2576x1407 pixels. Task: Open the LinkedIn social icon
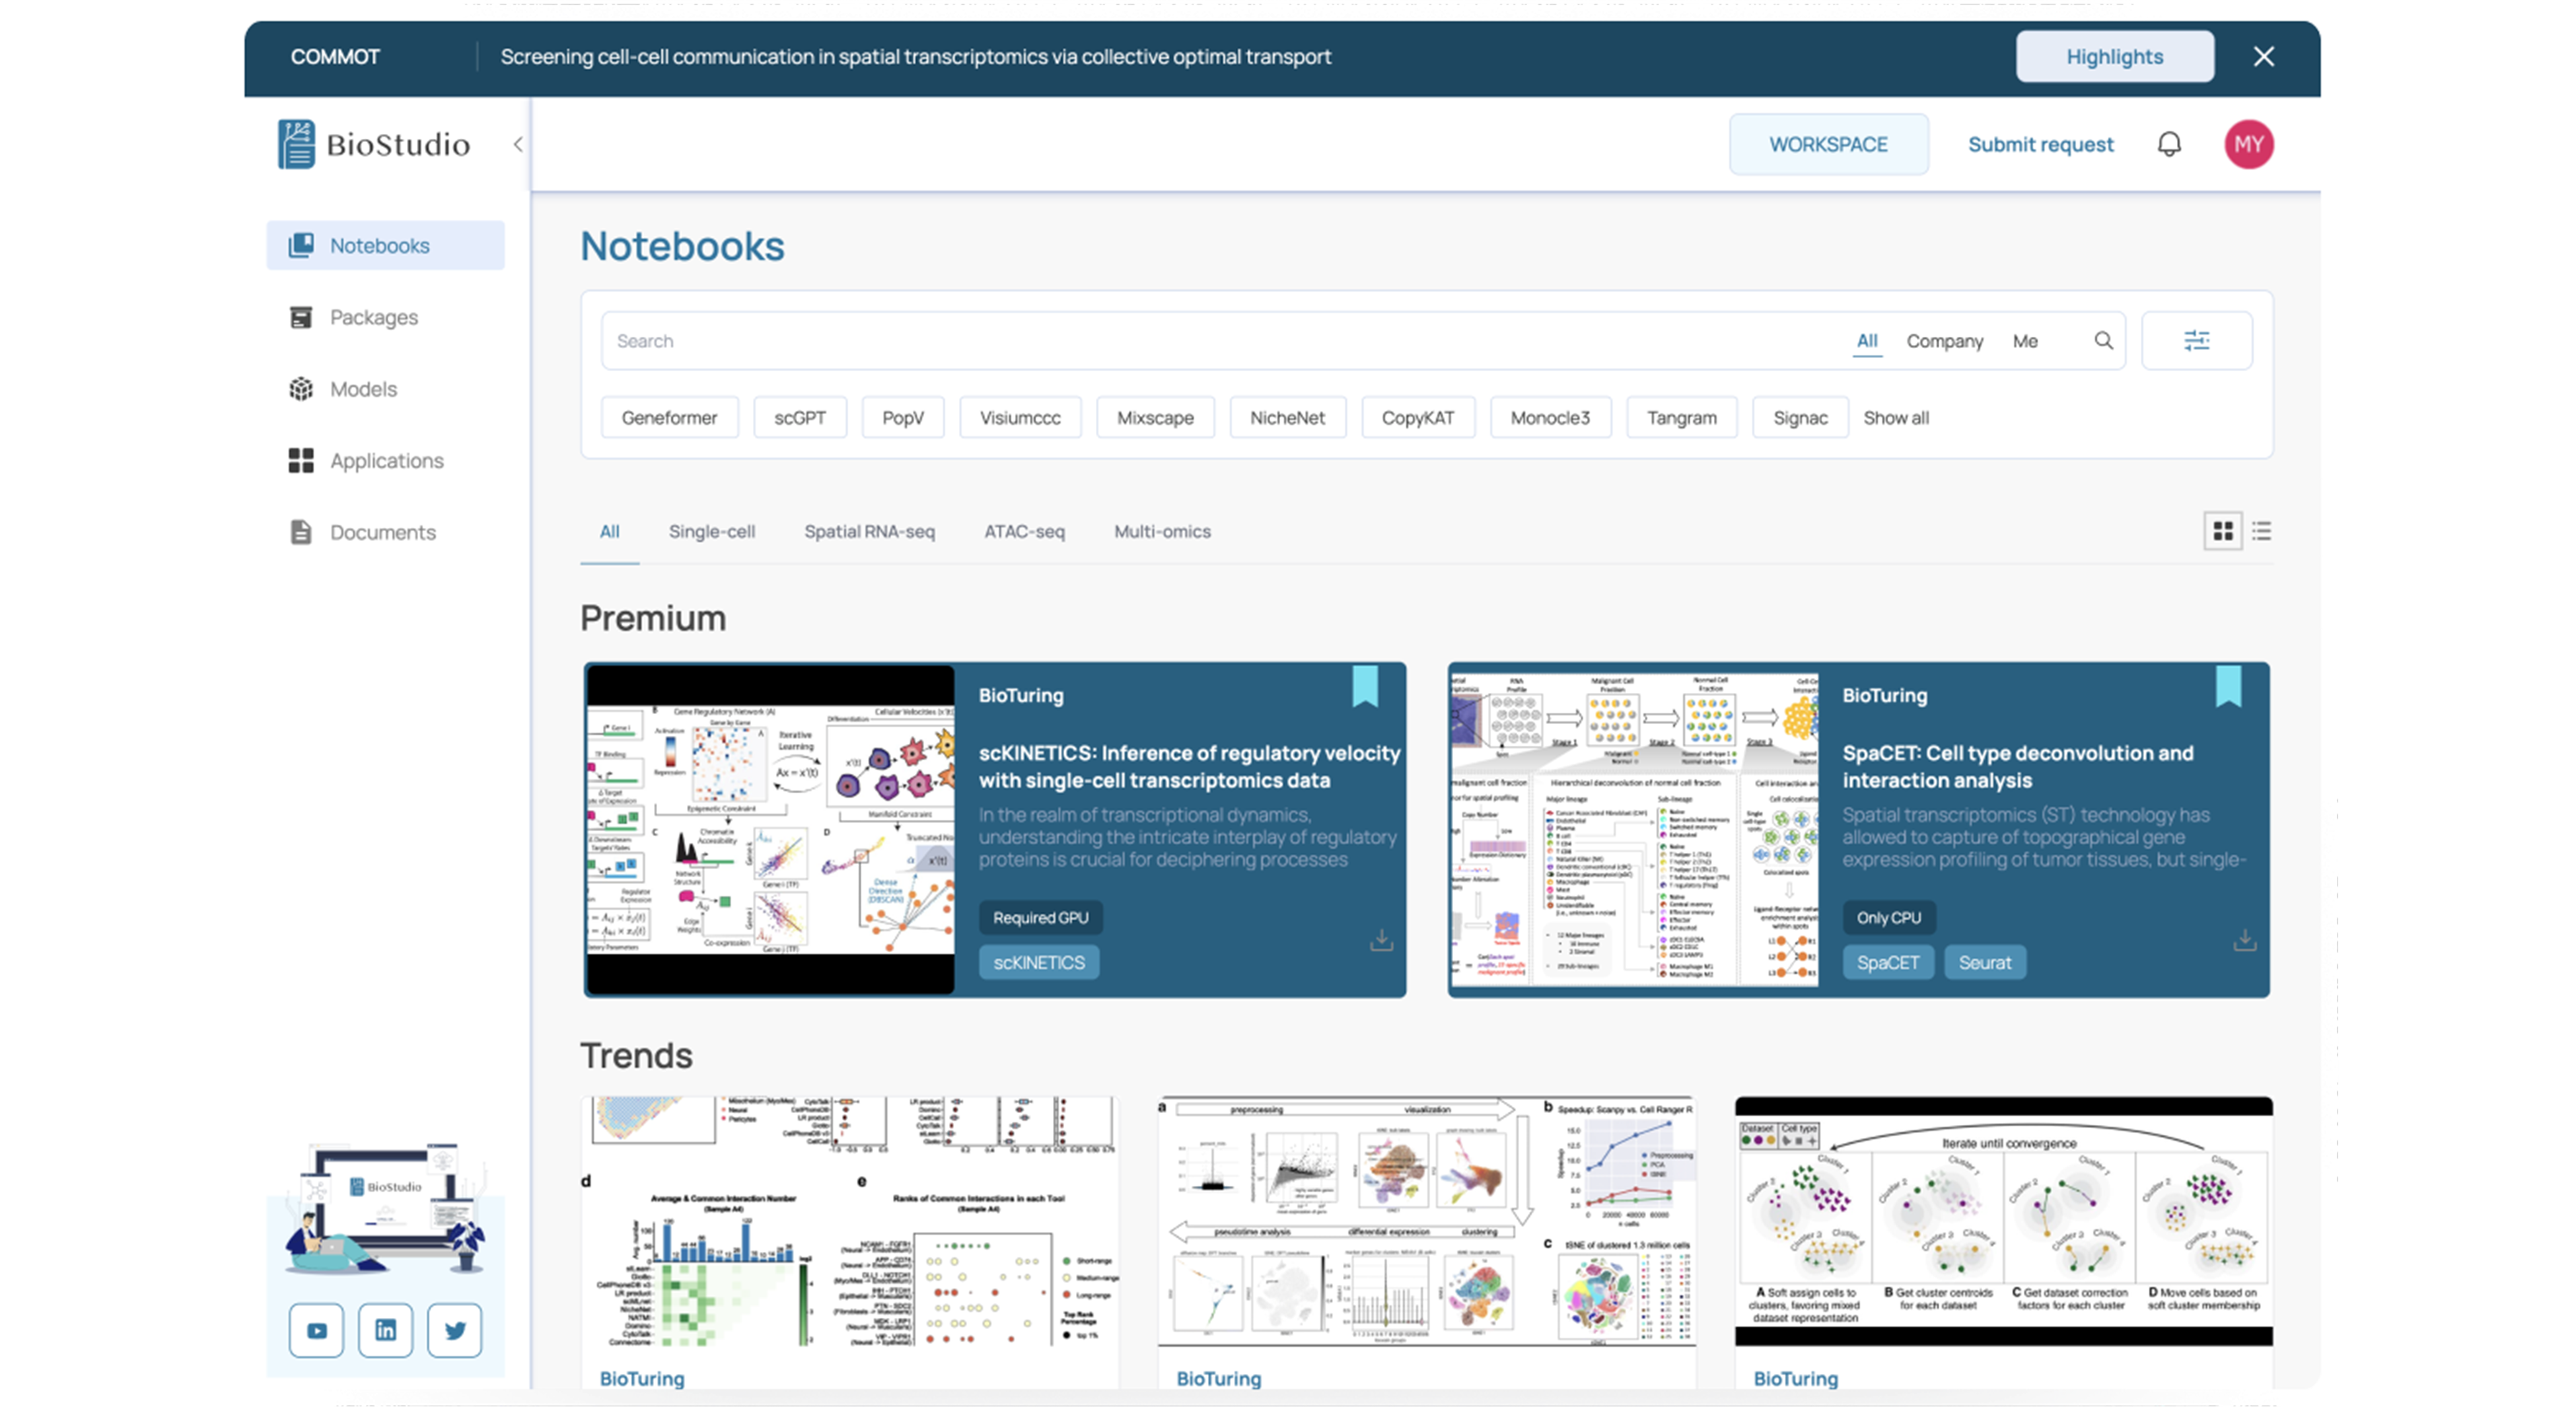click(x=385, y=1331)
